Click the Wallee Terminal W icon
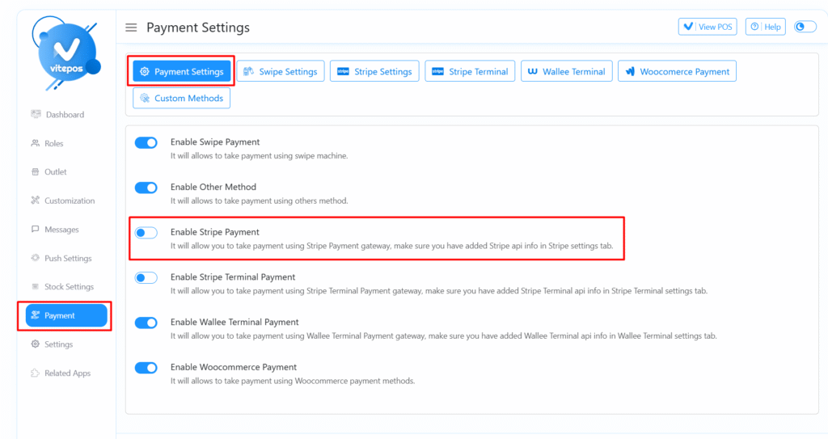828x439 pixels. coord(532,71)
